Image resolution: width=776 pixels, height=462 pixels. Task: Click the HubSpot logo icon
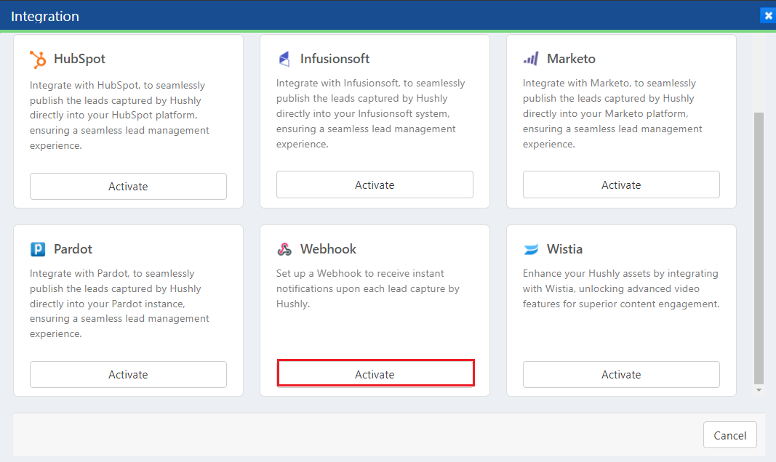point(38,60)
